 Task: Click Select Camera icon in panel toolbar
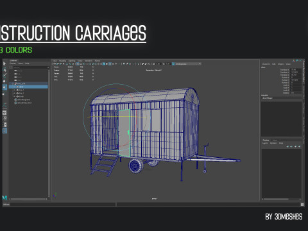tap(54, 64)
